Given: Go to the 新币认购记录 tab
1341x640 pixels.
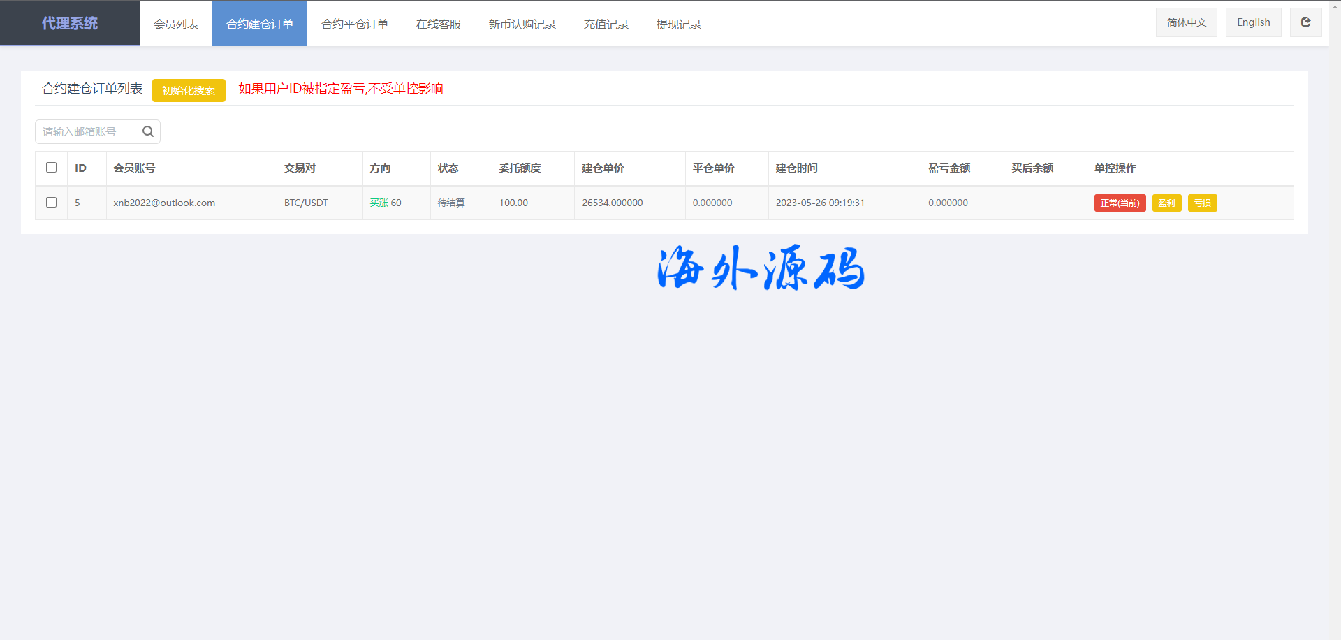Looking at the screenshot, I should click(x=522, y=24).
